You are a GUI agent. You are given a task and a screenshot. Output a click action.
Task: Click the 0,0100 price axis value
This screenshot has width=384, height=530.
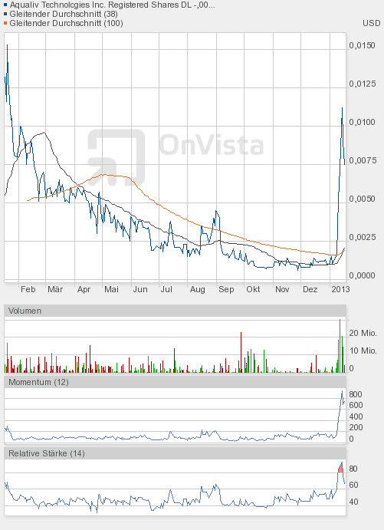coord(362,122)
